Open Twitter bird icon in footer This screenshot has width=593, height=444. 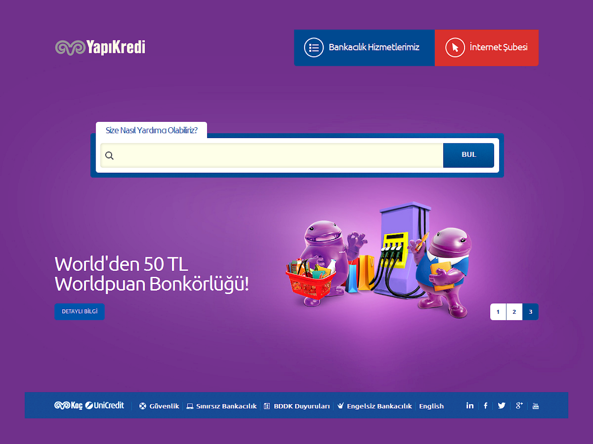coord(501,406)
